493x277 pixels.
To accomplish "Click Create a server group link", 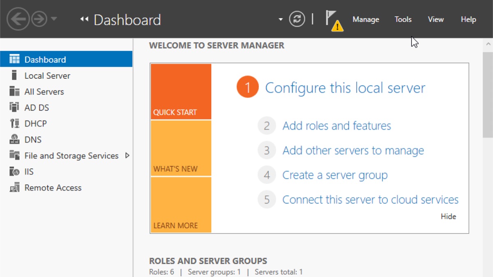I will [335, 175].
